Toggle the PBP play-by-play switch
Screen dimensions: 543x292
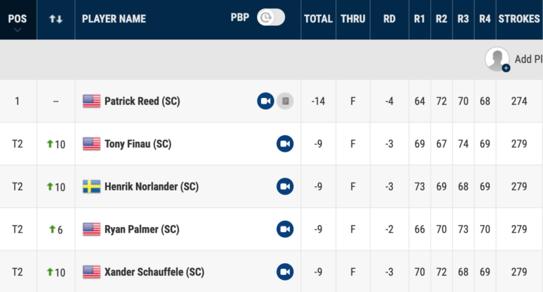tap(271, 18)
